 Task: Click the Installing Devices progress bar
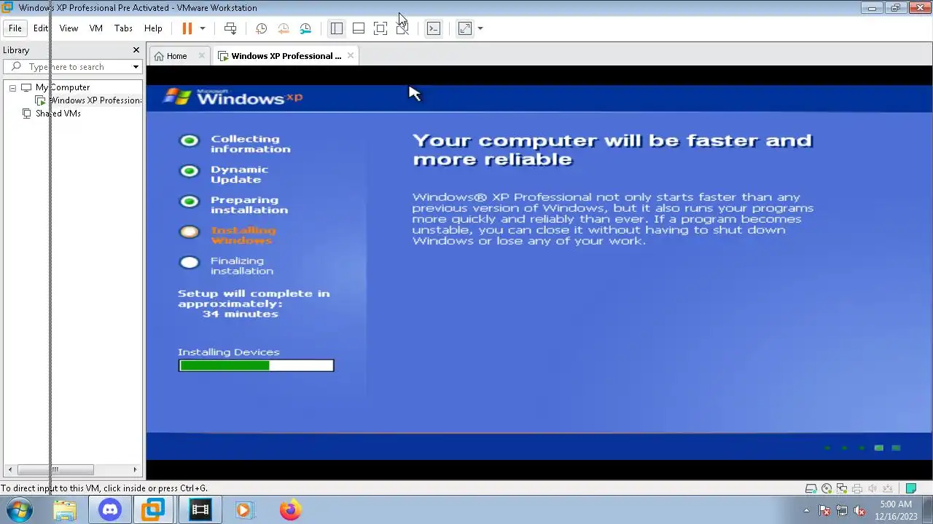[256, 365]
